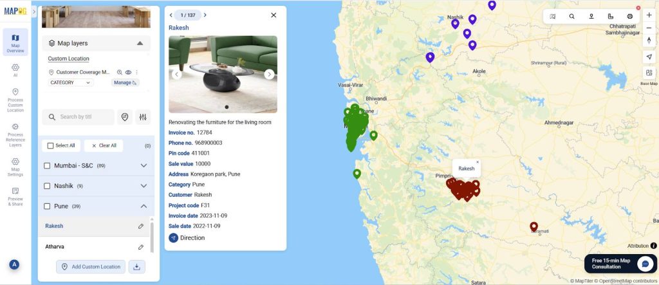659x285 pixels.
Task: Collapse the sidebar with the arrow beside the logo
Action: [34, 12]
